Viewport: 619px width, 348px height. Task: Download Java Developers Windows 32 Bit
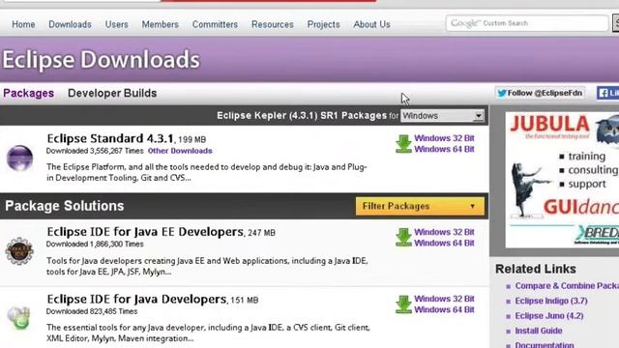point(444,299)
